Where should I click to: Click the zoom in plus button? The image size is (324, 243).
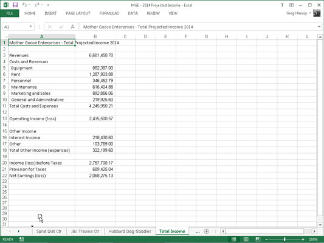click(303, 239)
